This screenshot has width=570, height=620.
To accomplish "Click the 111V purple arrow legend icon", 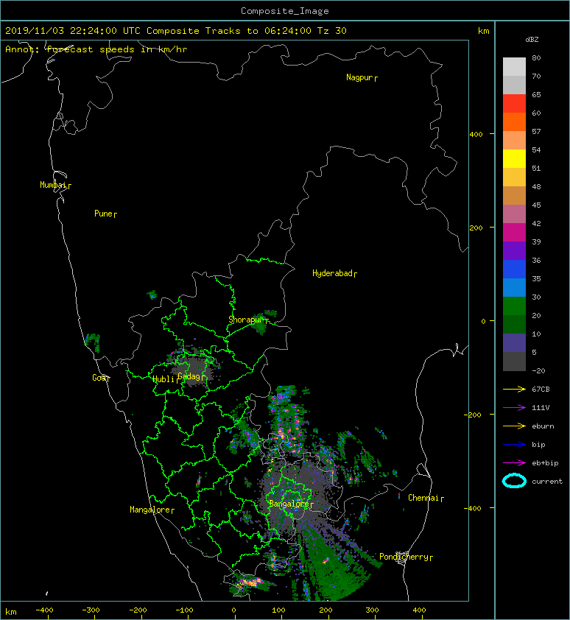I will (514, 408).
